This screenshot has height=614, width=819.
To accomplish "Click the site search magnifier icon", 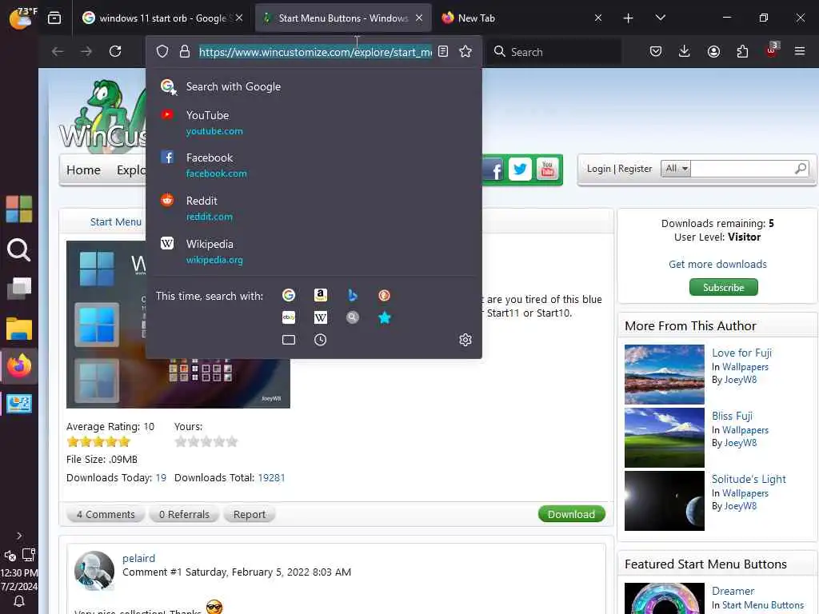I will 800,169.
